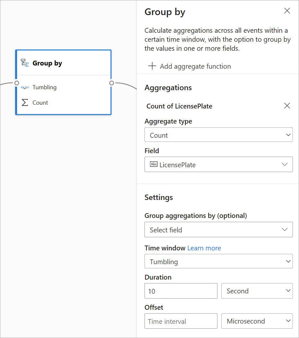The height and width of the screenshot is (338, 299).
Task: Click the right output port of the node
Action: pyautogui.click(x=111, y=83)
